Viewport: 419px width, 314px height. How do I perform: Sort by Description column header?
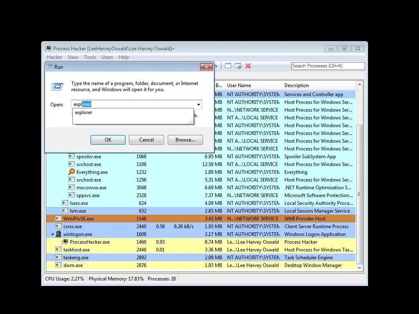click(x=319, y=85)
